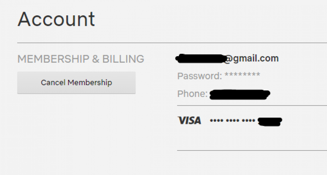Click the Cancel Membership button
The image size is (327, 175).
point(76,83)
